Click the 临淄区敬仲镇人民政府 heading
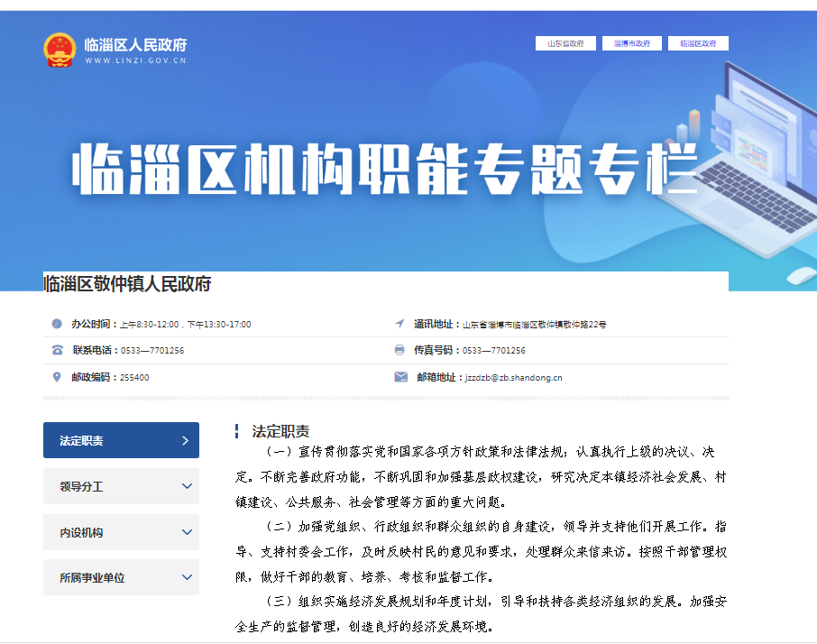Screen dimensions: 817x644 tap(127, 283)
